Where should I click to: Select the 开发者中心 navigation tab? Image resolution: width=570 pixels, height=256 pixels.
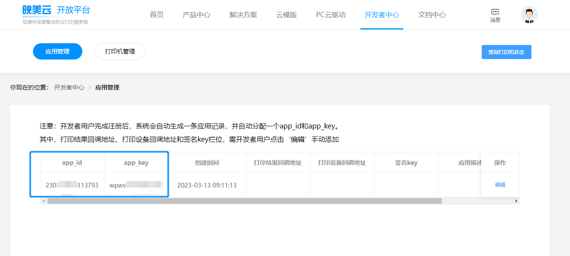(381, 15)
